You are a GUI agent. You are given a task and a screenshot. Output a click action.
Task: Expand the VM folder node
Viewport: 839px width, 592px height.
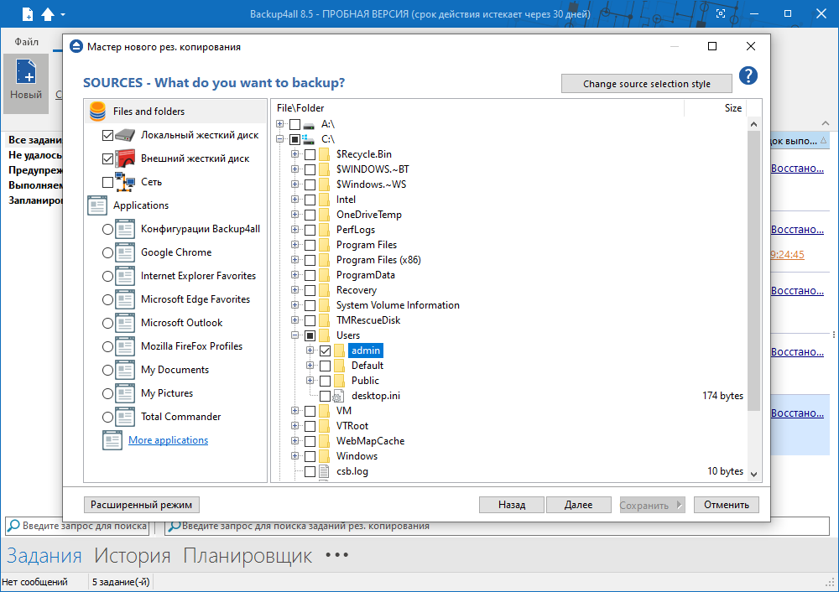pos(294,411)
